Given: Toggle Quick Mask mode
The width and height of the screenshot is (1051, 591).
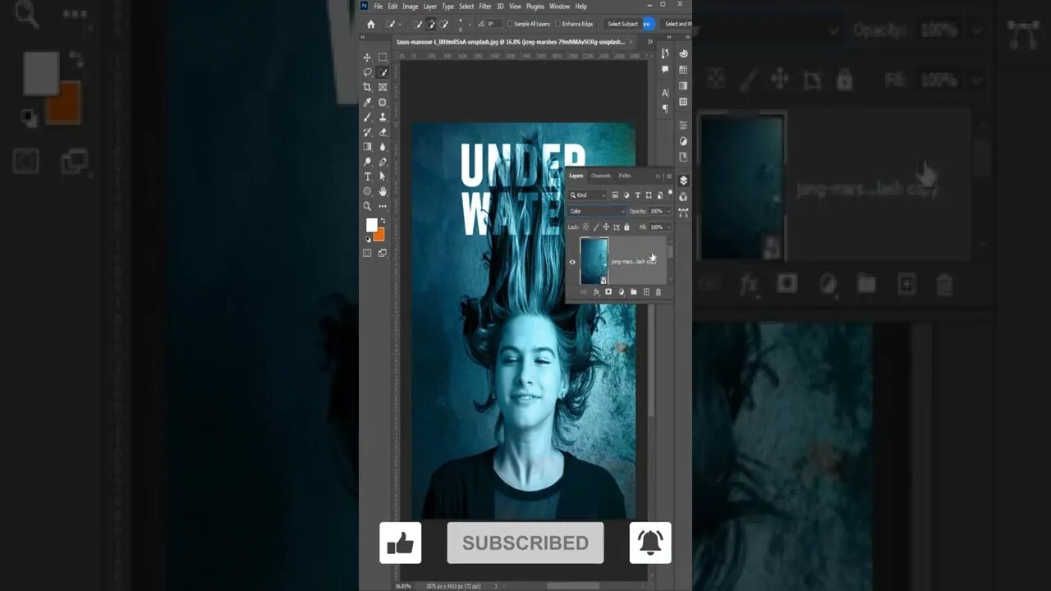Looking at the screenshot, I should (367, 253).
